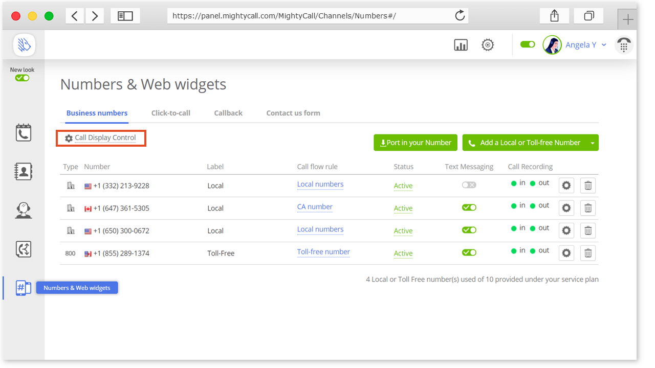This screenshot has height=368, width=655.
Task: Toggle text messaging for +1 (650) 300-0672
Action: 469,230
